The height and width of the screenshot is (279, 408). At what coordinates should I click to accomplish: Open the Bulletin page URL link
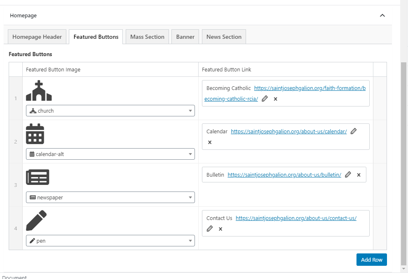pos(284,175)
